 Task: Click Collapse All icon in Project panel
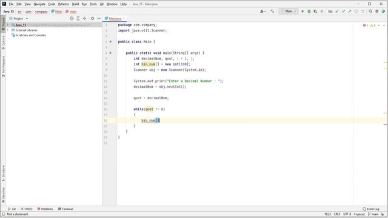[84, 19]
